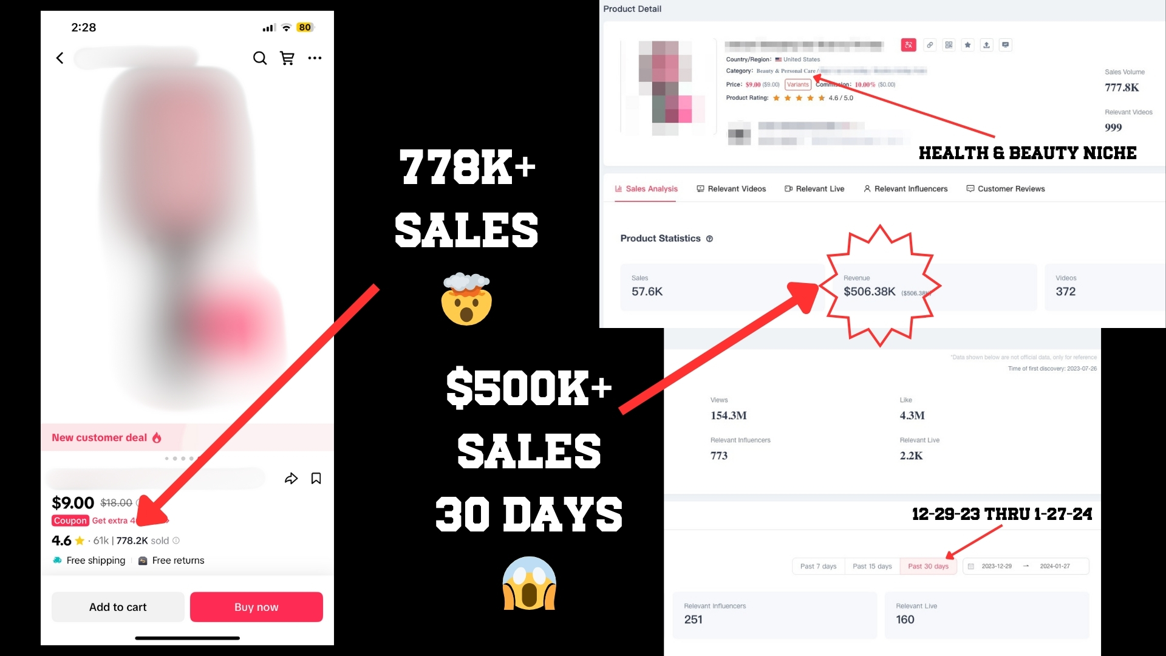Select the Past 30 days filter
Screen dimensions: 1166x656
coord(927,566)
